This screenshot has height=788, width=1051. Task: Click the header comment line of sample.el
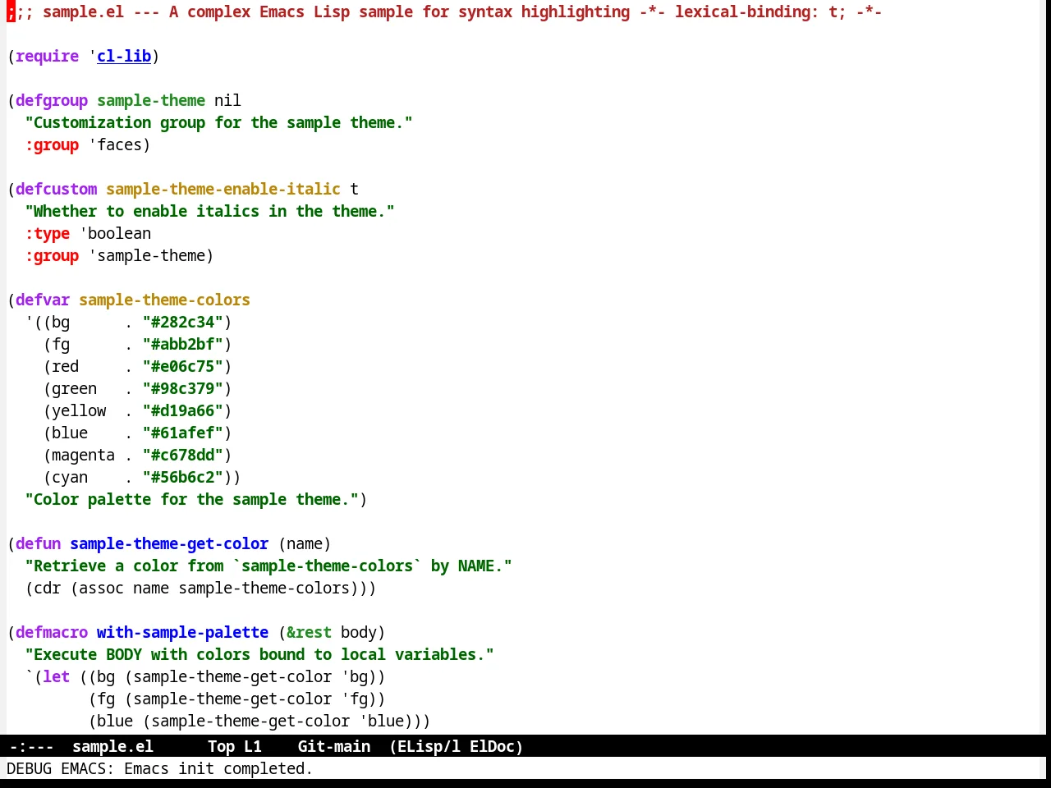click(x=444, y=11)
